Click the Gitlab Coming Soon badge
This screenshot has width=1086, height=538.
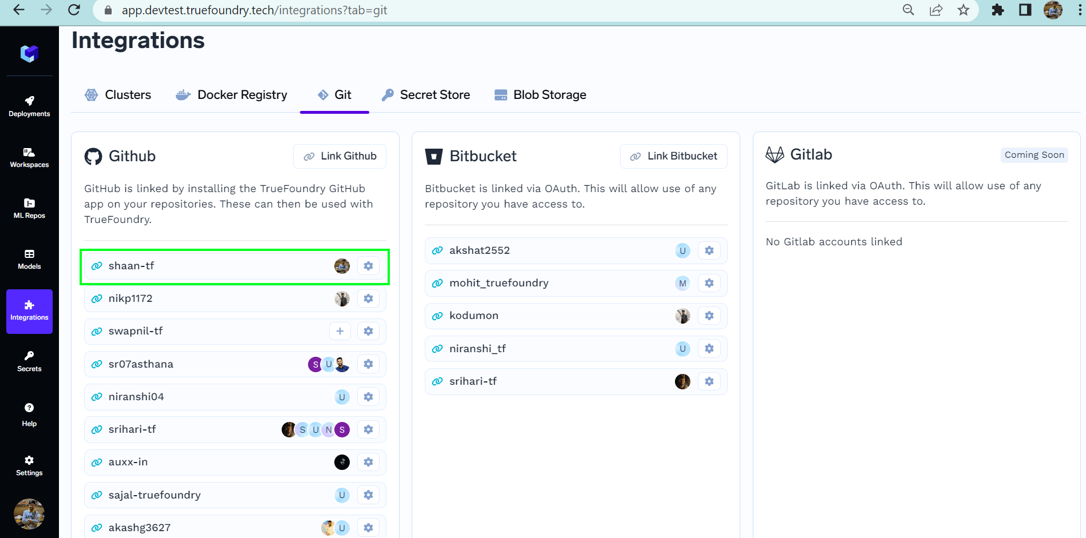pyautogui.click(x=1034, y=155)
